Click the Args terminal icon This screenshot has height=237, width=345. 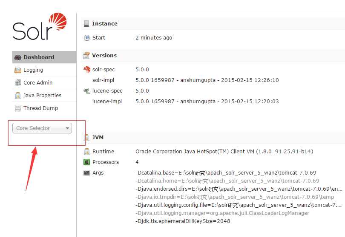pos(87,173)
